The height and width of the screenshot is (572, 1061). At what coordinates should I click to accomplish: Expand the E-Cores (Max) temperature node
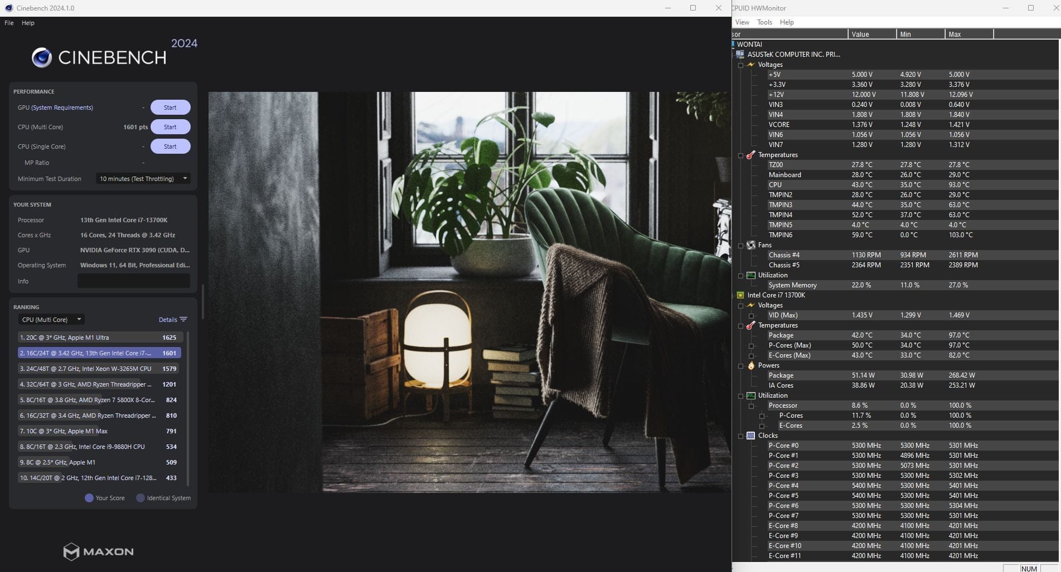point(751,356)
